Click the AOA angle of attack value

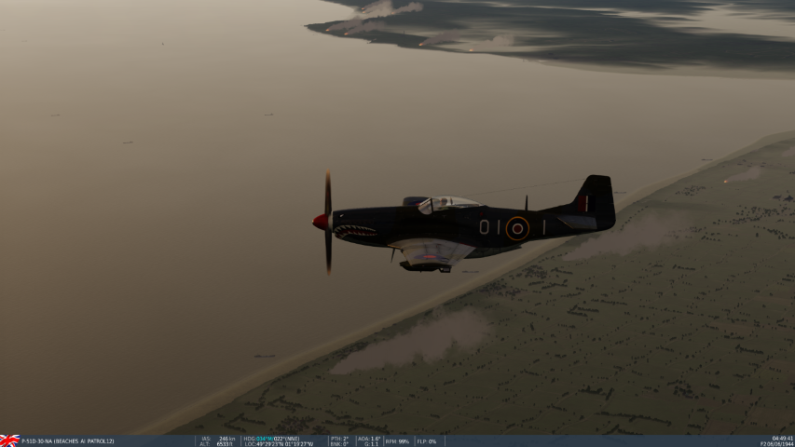370,439
